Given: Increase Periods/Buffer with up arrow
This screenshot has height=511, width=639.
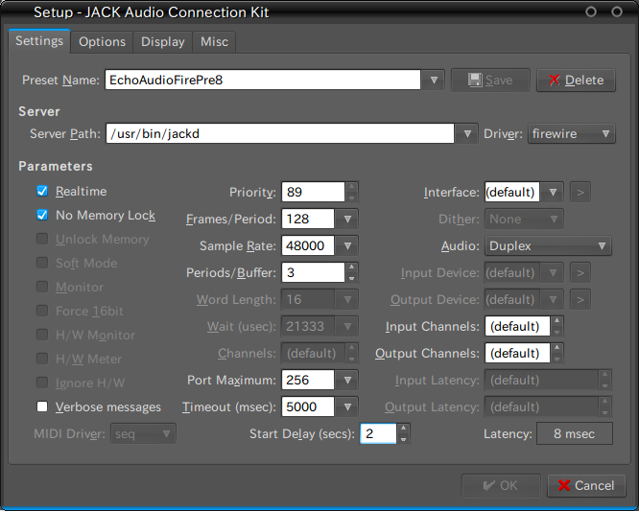Looking at the screenshot, I should 352,267.
